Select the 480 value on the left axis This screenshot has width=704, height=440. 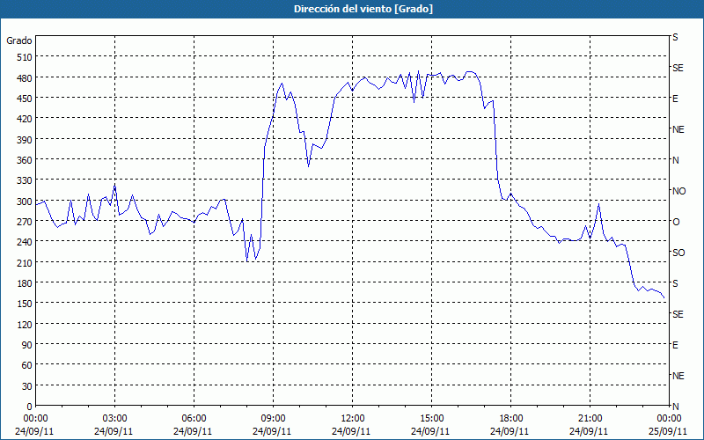click(25, 78)
